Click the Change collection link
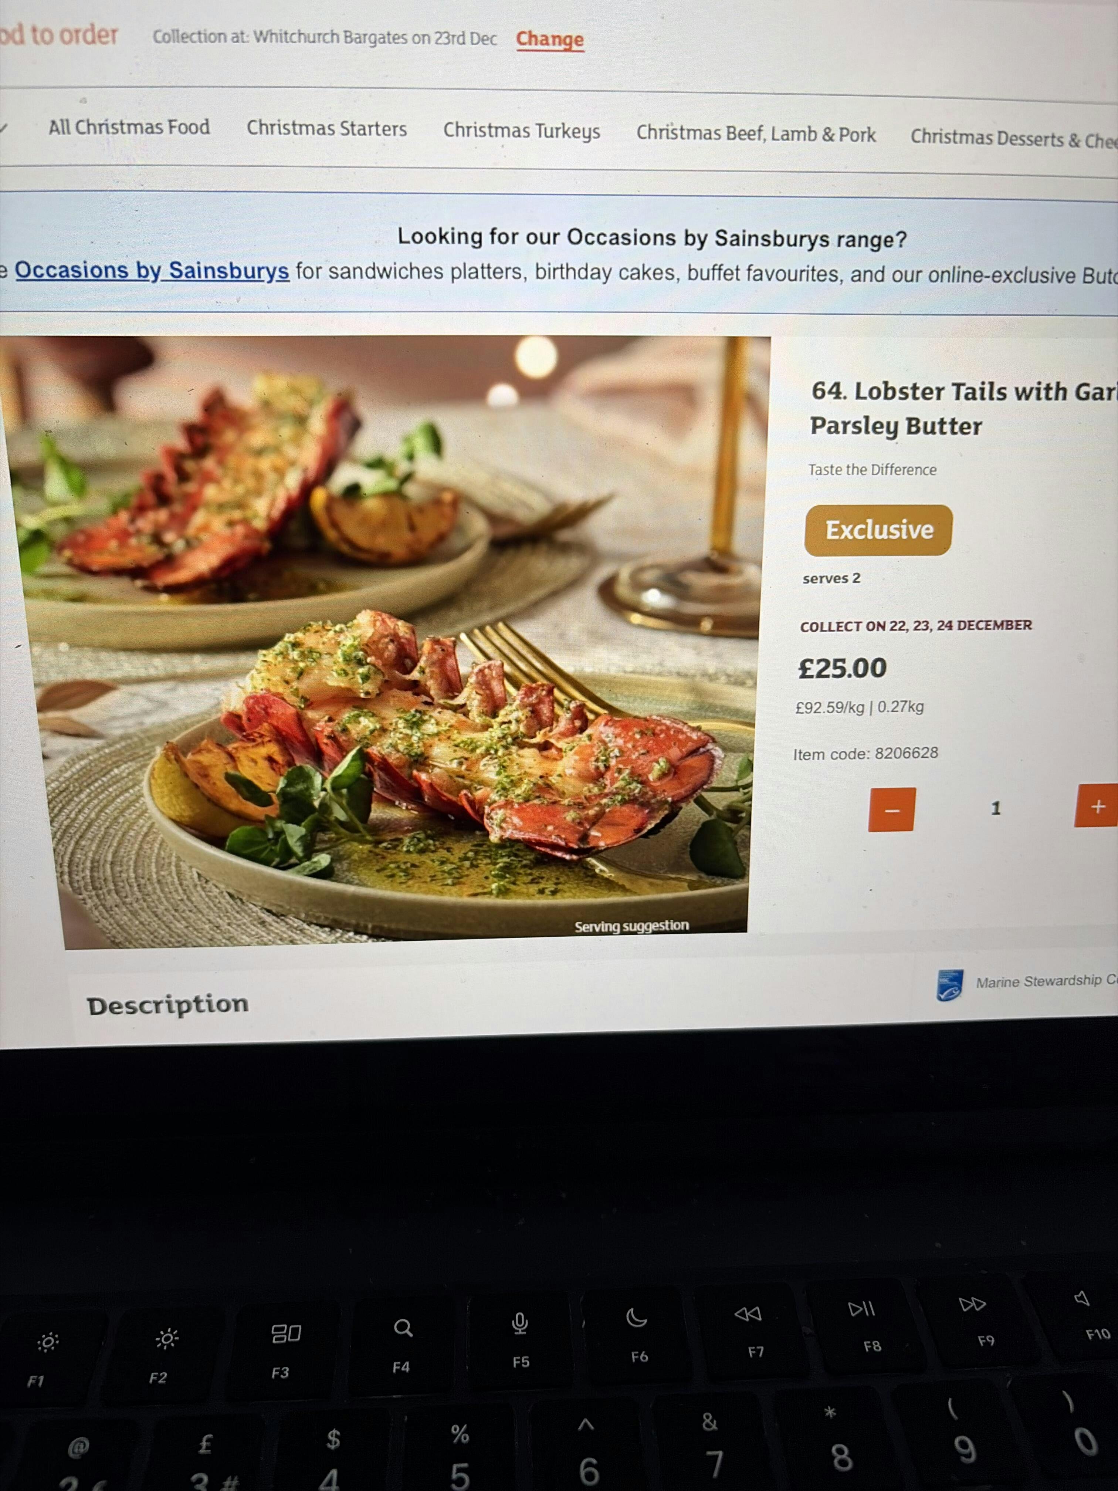Viewport: 1118px width, 1491px height. (x=550, y=40)
